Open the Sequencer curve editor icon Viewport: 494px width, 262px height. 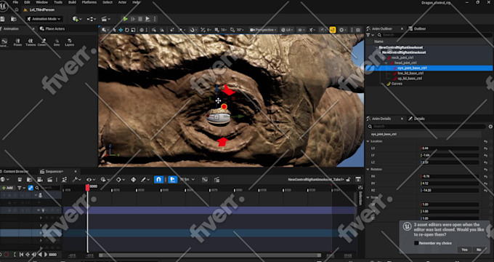[205, 180]
